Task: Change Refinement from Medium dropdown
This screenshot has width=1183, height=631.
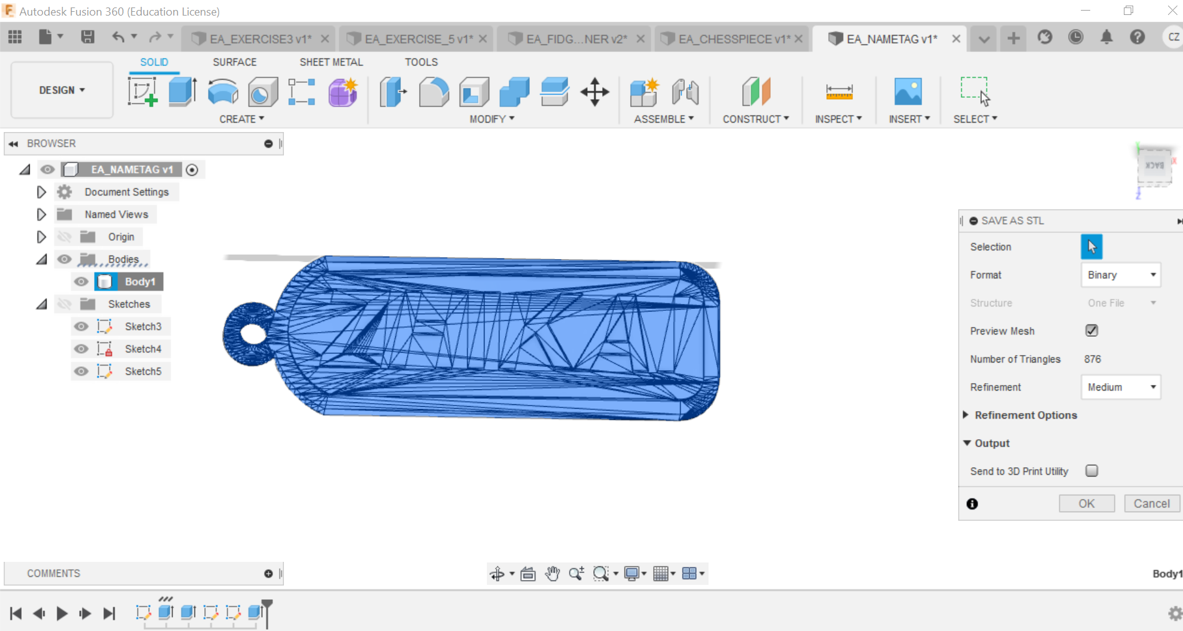Action: pos(1120,387)
